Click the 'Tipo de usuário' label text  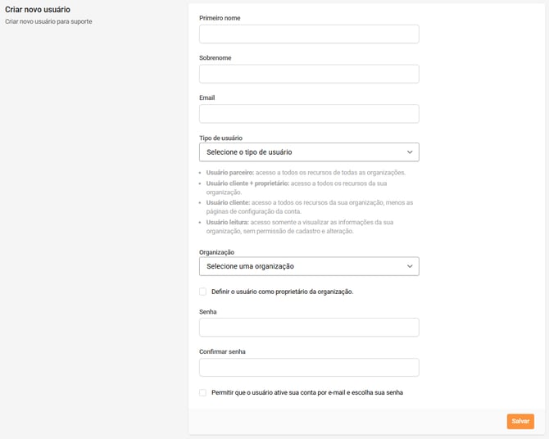pos(220,138)
